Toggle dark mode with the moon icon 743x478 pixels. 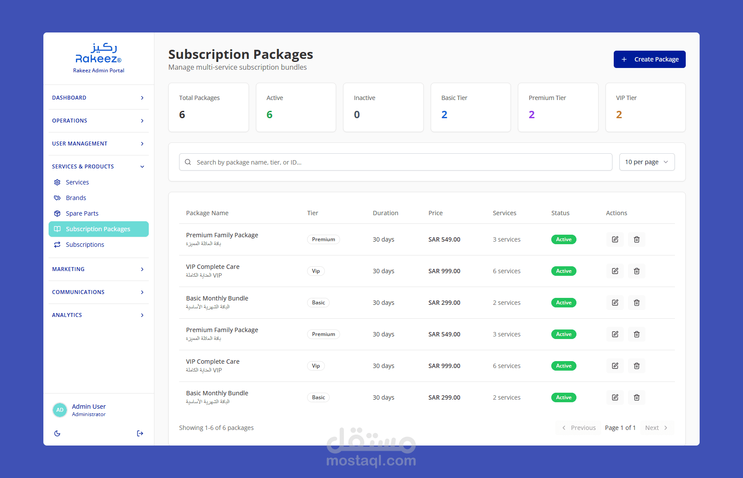coord(57,433)
